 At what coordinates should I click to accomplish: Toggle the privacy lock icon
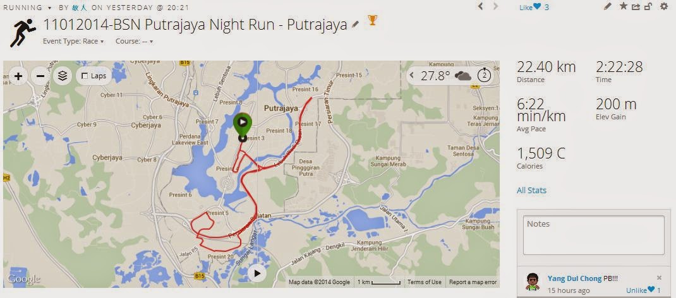[648, 6]
